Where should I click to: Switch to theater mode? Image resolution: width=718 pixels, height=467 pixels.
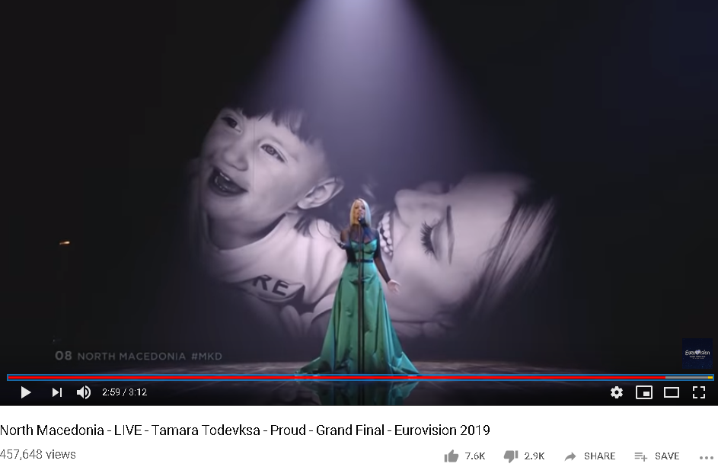[672, 392]
